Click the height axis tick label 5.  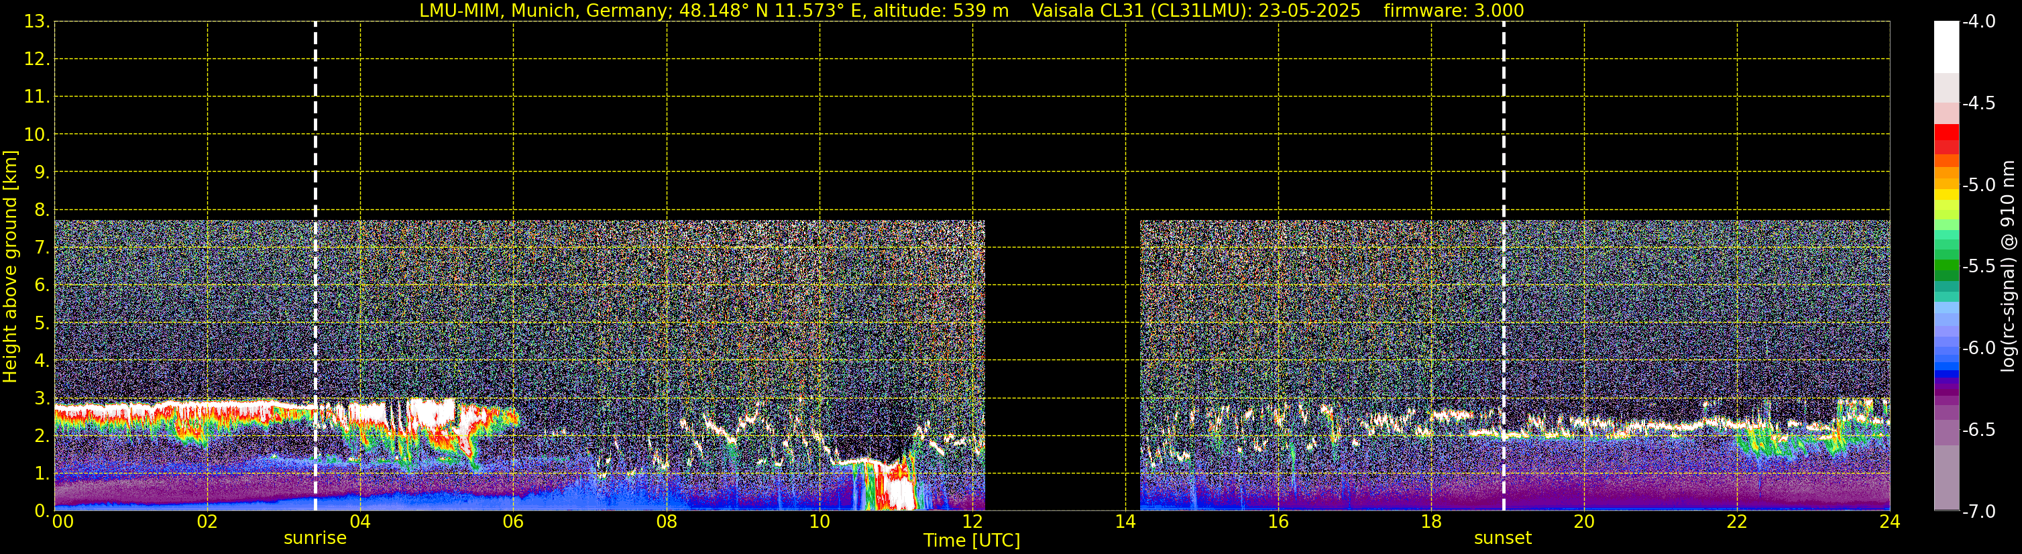41,323
